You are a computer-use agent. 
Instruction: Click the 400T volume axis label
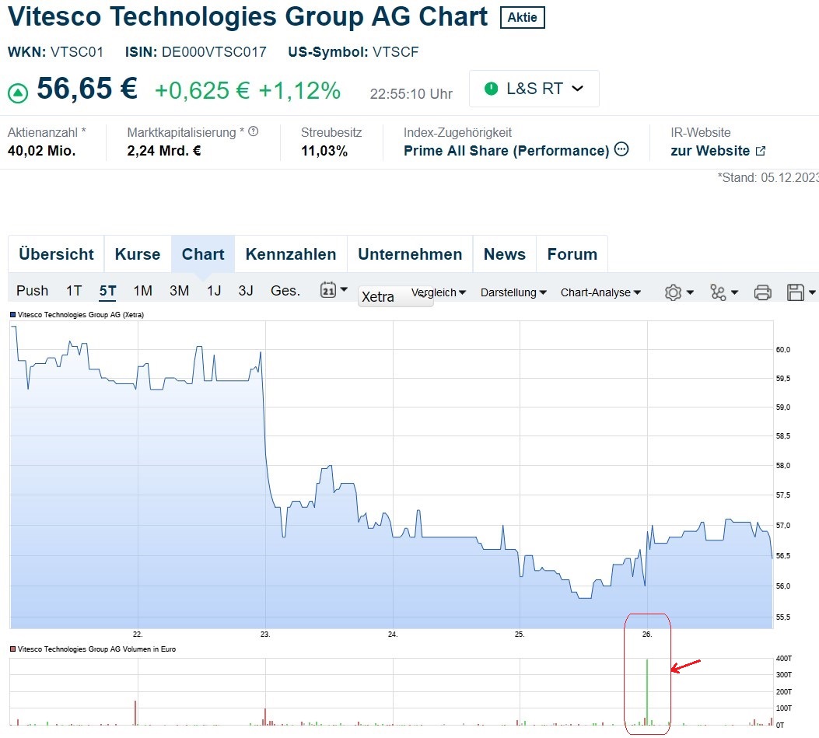784,658
